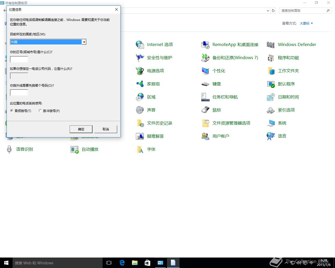The image size is (335, 268).
Task: Click the 搜索 Web 和 Windows taskbar search
Action: coord(58,263)
